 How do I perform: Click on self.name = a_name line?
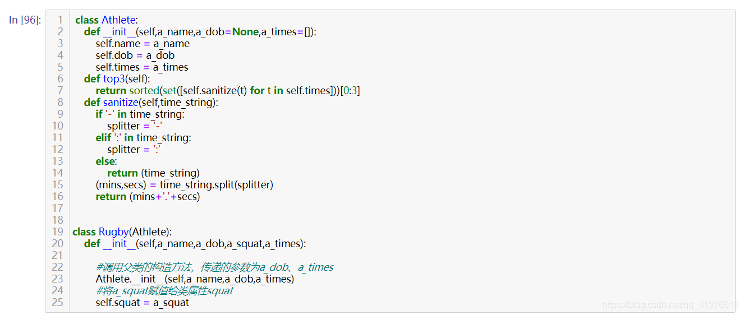click(x=143, y=44)
